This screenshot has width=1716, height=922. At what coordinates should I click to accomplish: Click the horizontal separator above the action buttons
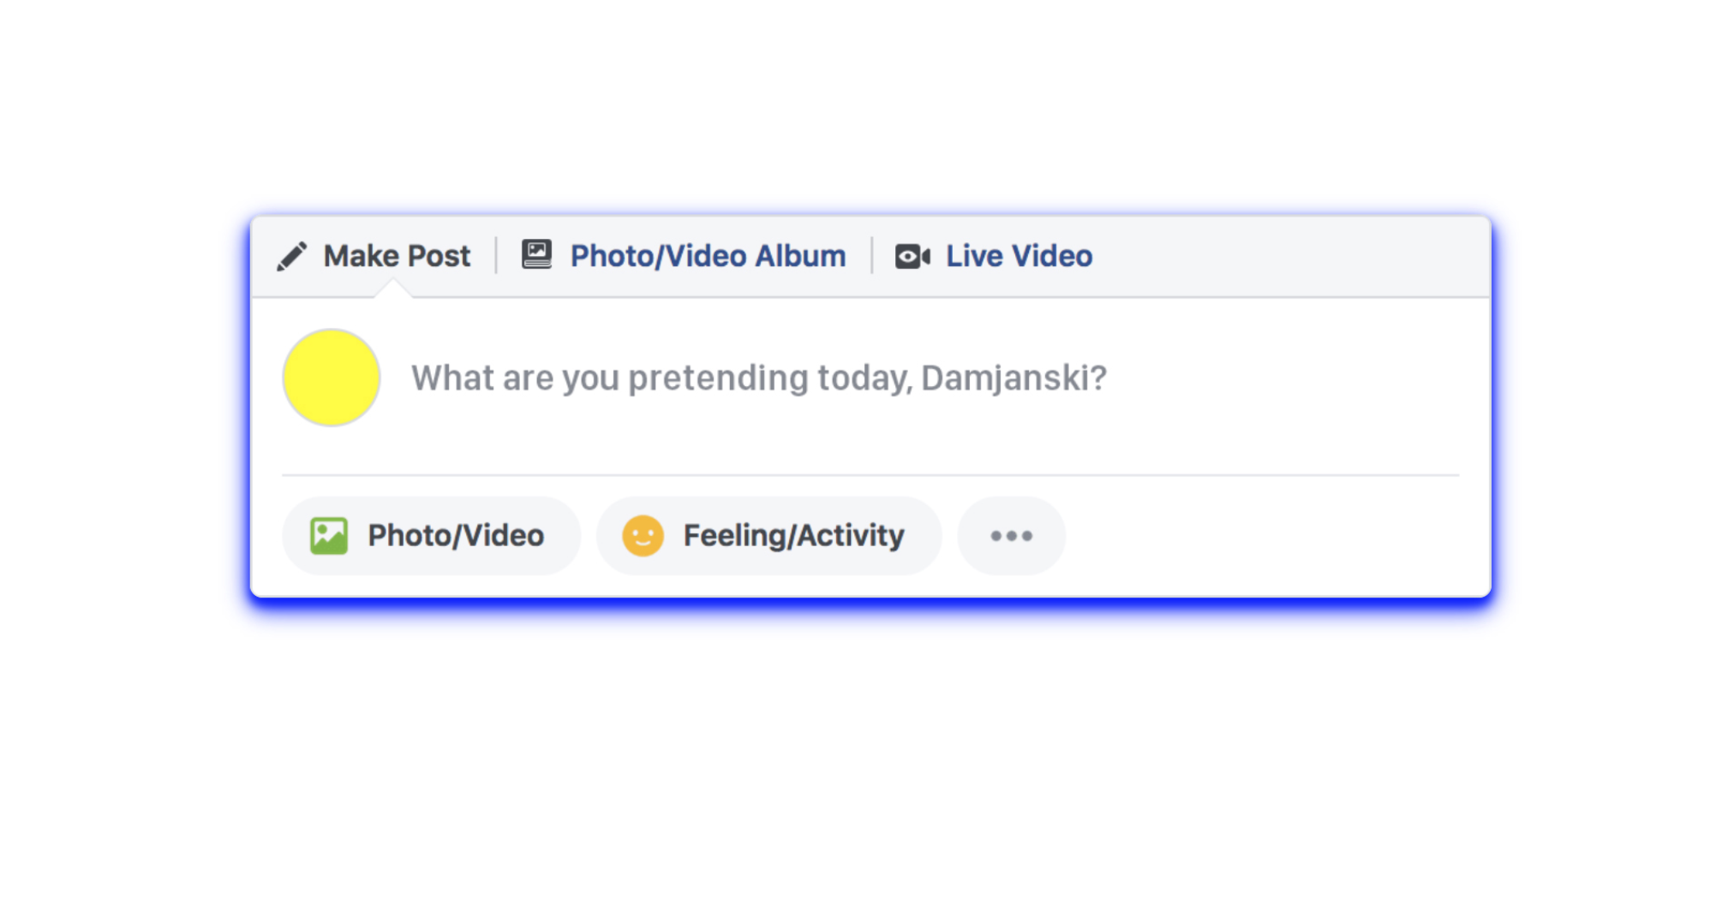(x=870, y=474)
